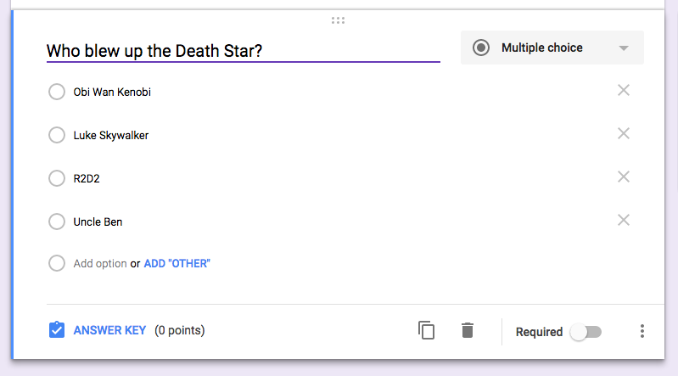
Task: Select the Obi Wan Kenobi radio button
Action: tap(57, 92)
